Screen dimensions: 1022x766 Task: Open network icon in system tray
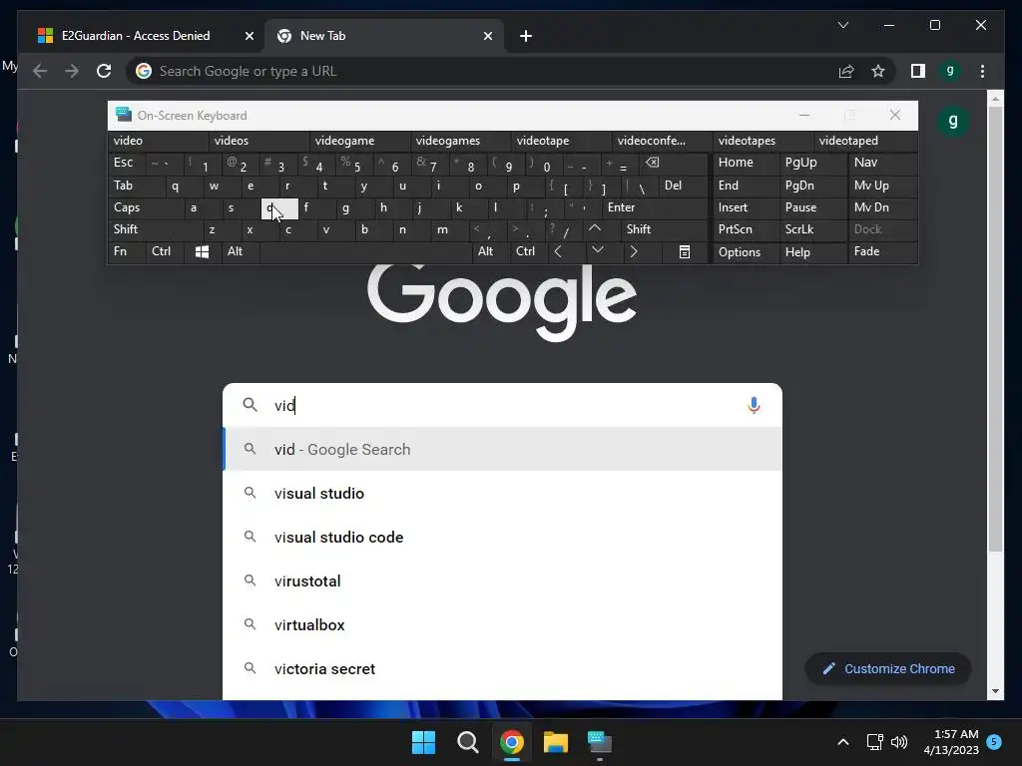pyautogui.click(x=874, y=742)
